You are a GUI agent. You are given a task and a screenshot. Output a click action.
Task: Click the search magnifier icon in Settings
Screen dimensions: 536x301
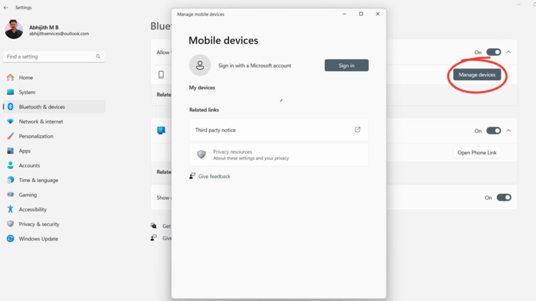click(x=98, y=56)
